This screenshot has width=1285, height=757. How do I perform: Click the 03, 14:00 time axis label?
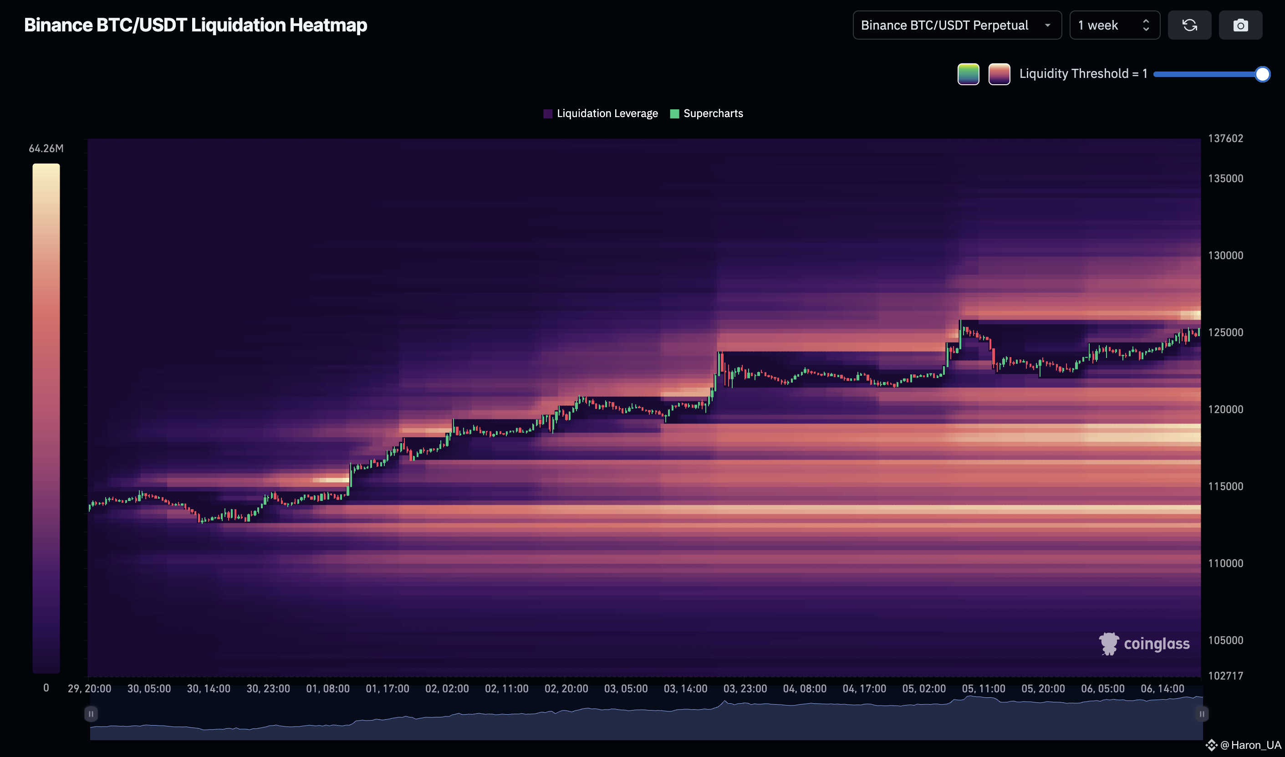coord(686,689)
